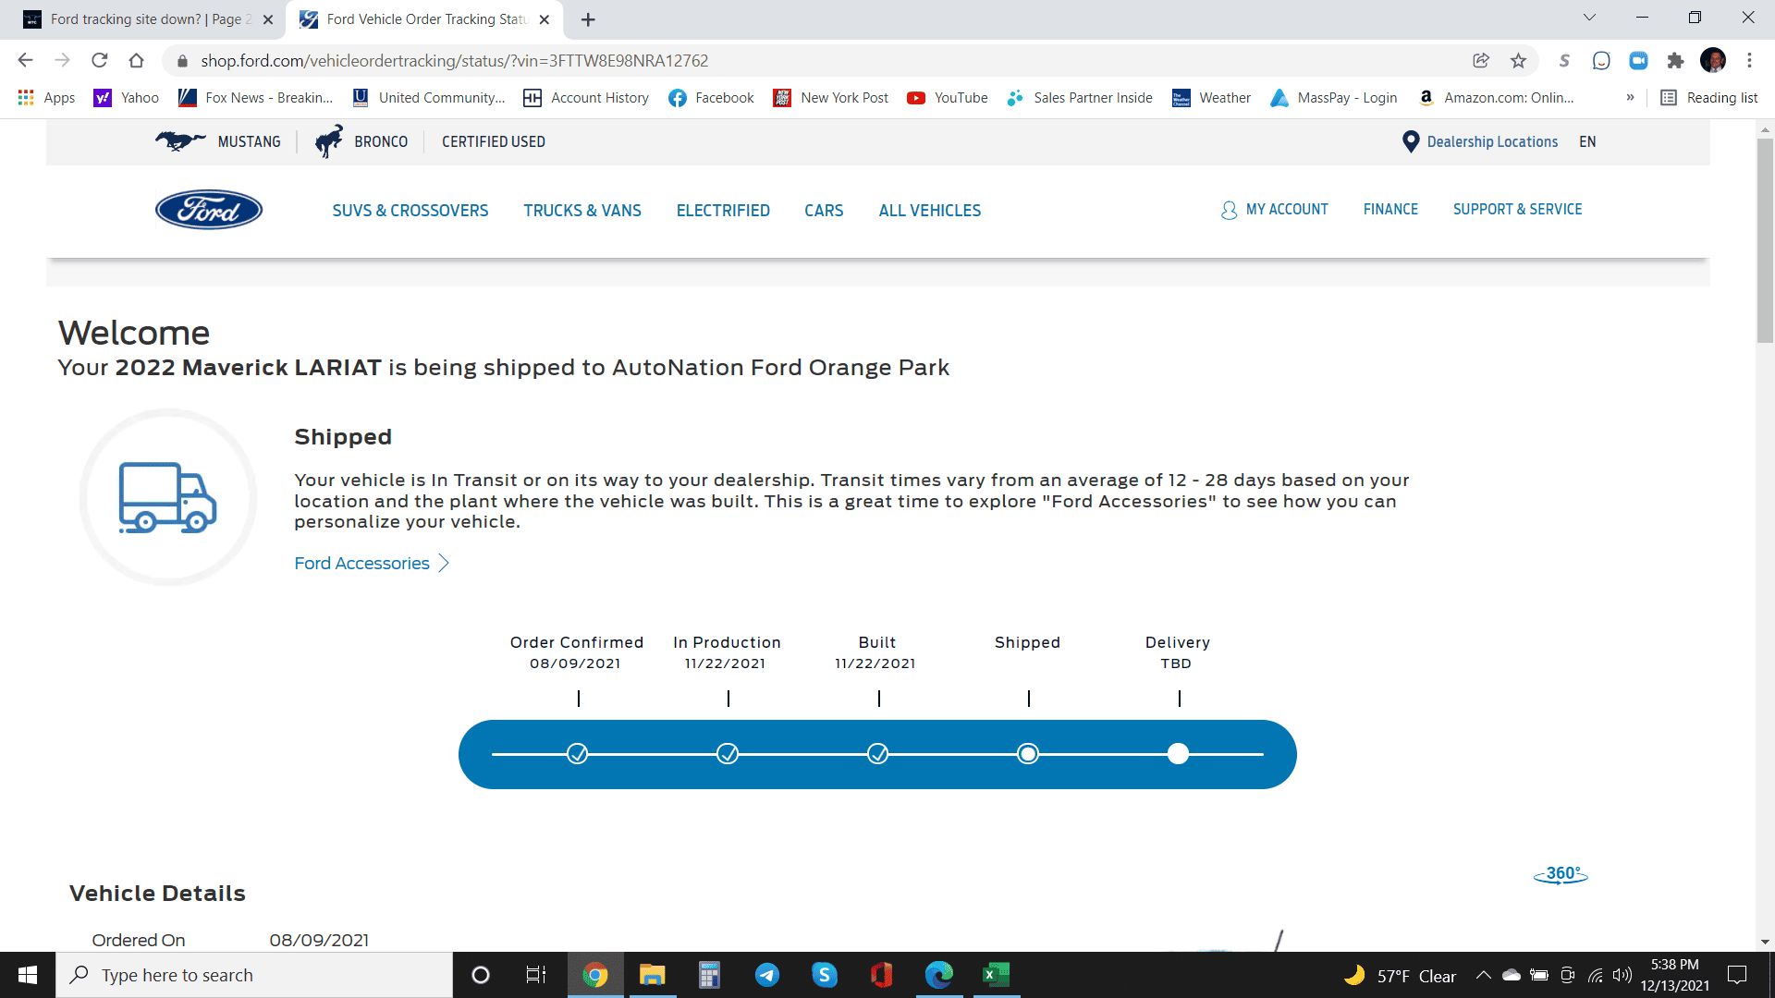The width and height of the screenshot is (1775, 998).
Task: Open the Windows notification center icon
Action: coord(1738,975)
